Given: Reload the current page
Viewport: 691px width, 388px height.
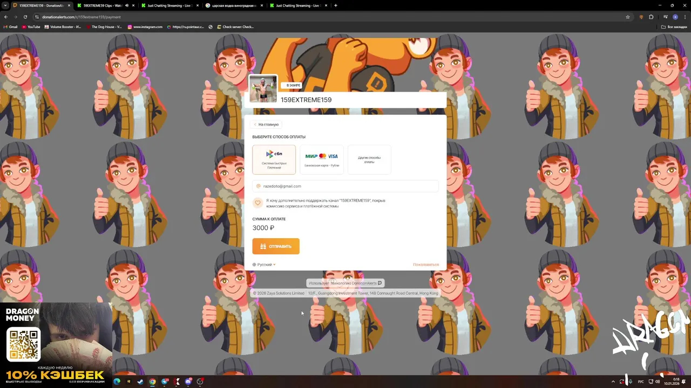Looking at the screenshot, I should (25, 17).
